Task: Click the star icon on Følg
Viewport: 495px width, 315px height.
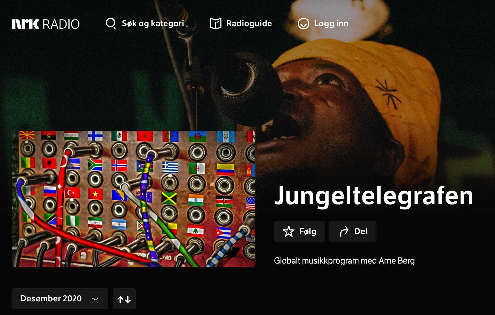Action: click(289, 232)
